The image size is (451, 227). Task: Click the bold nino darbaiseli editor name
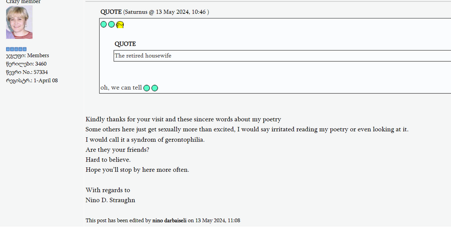point(170,220)
